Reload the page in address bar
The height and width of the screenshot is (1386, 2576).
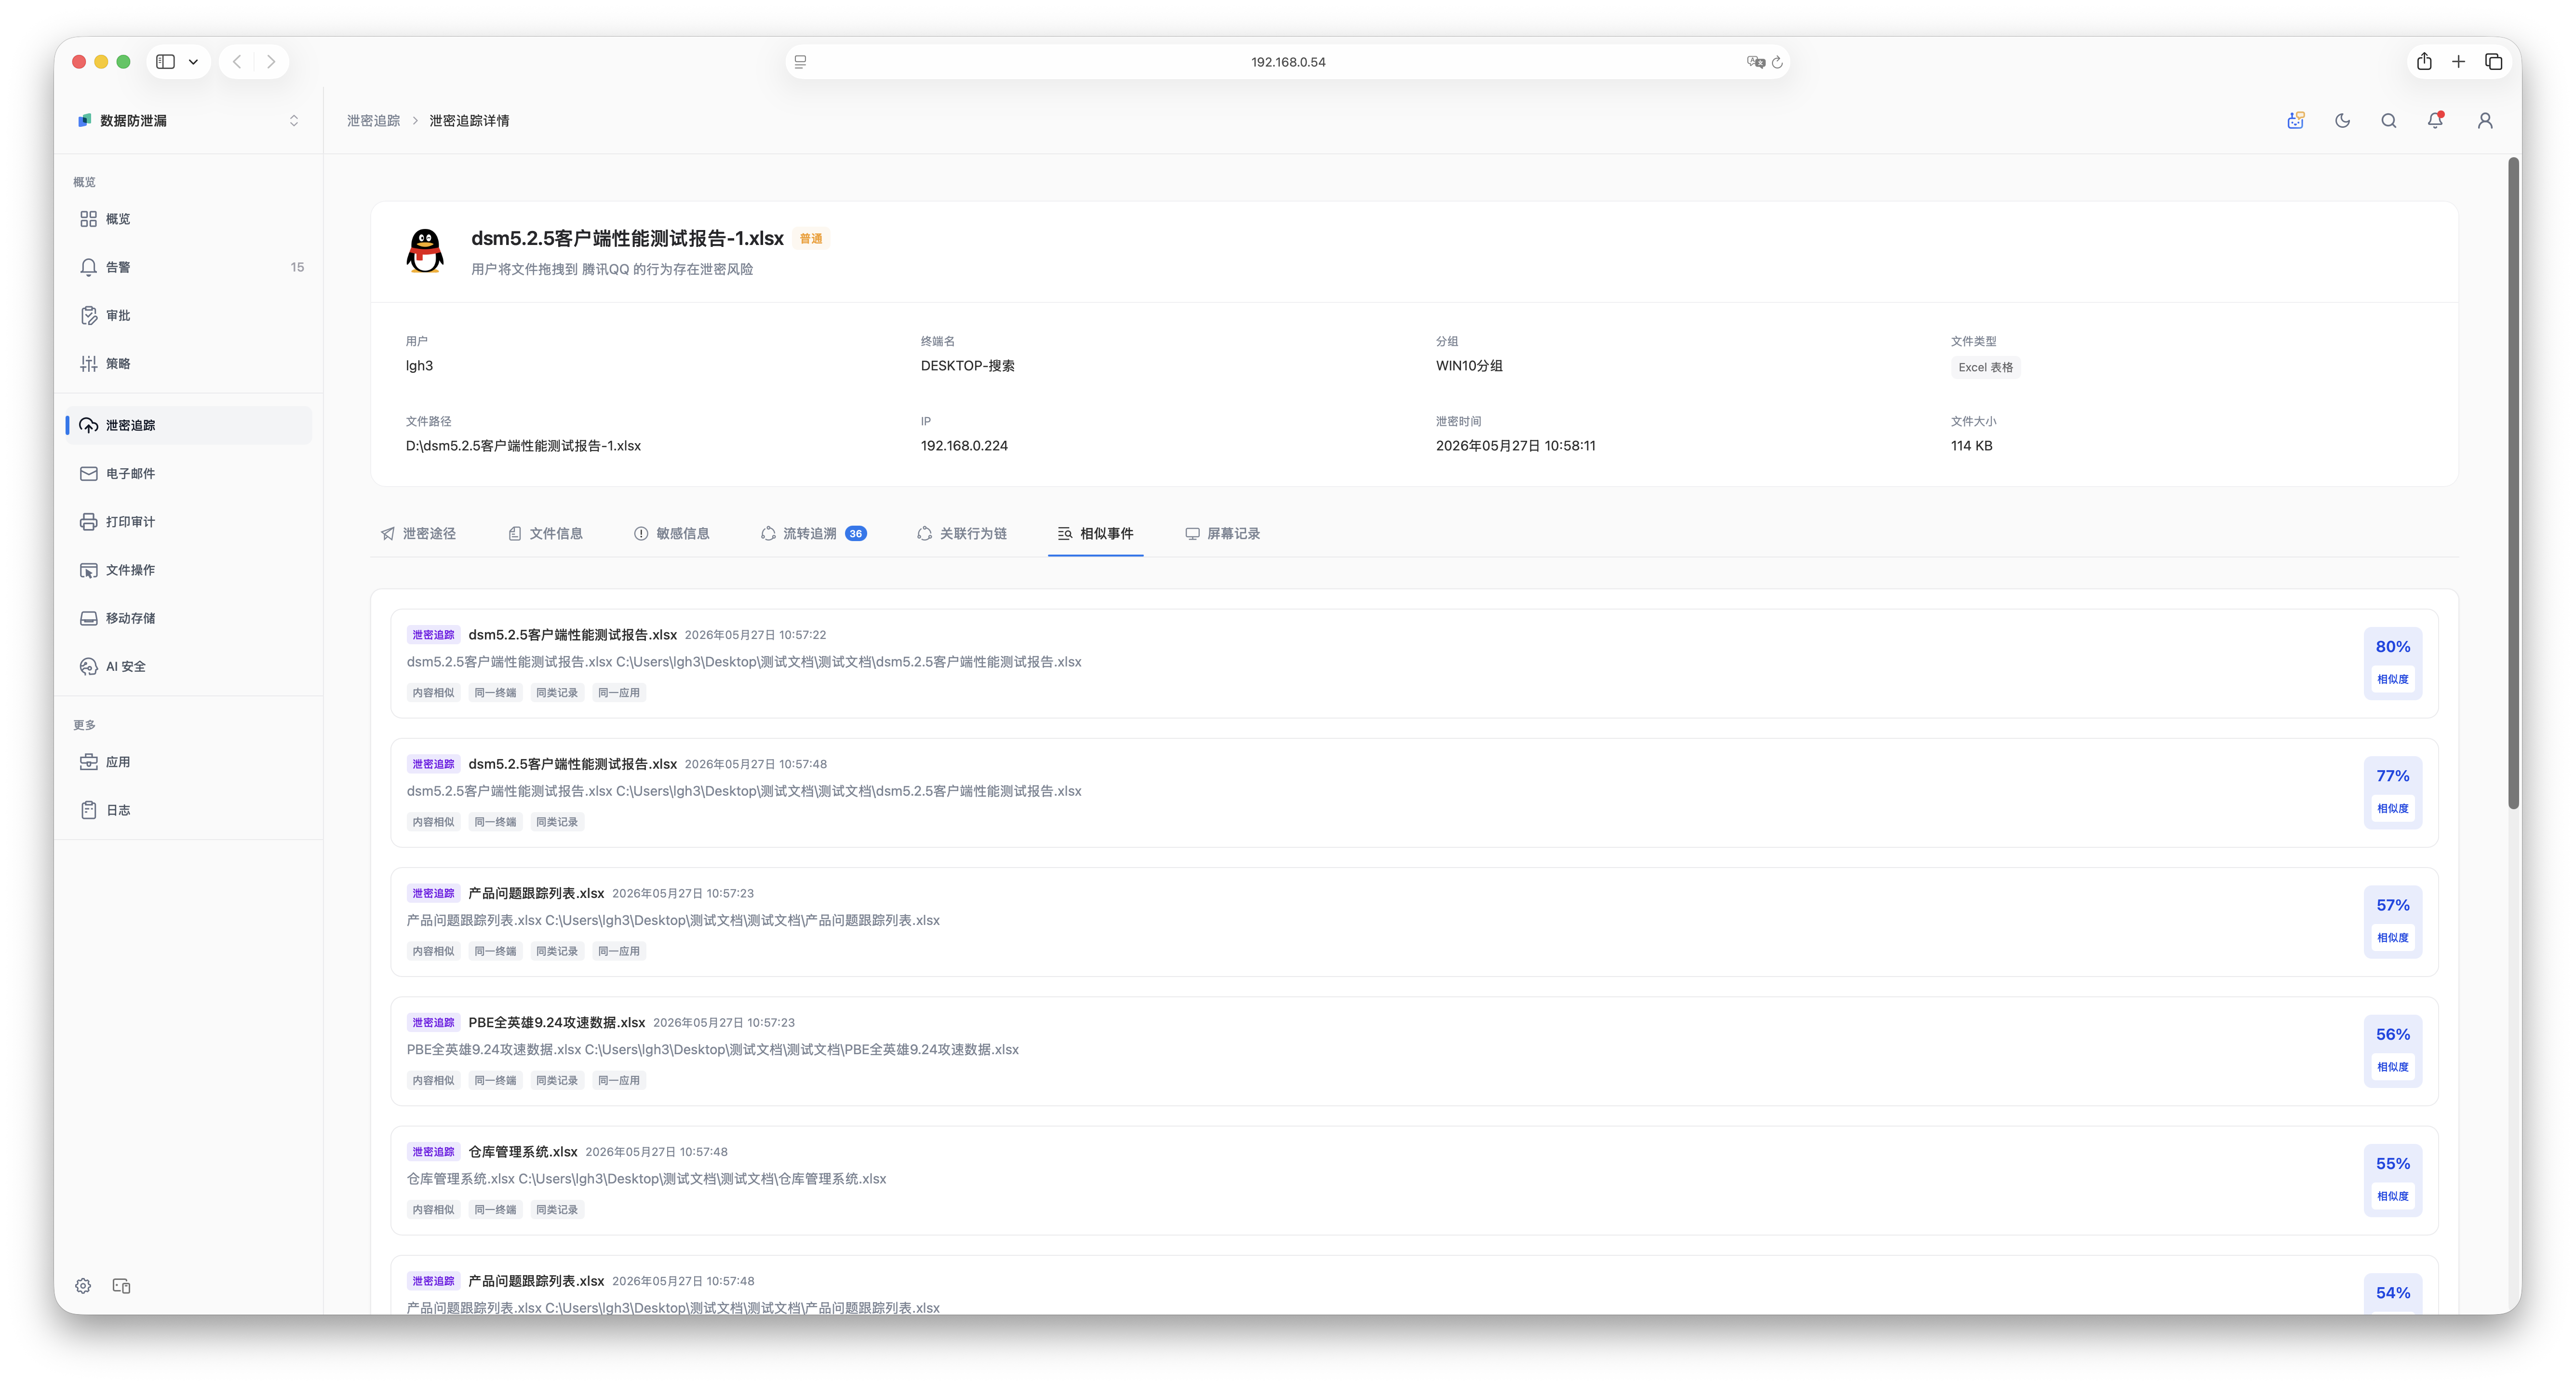(x=1777, y=62)
